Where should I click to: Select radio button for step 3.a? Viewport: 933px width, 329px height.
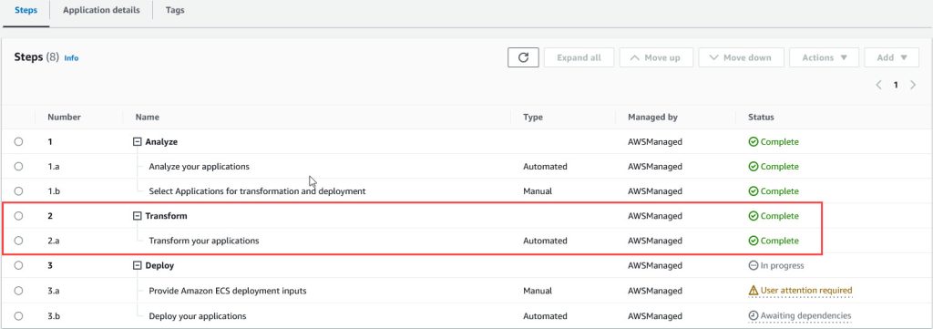(x=18, y=291)
